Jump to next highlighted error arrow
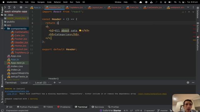Screen dimensions: 200x112 click(x=193, y=12)
